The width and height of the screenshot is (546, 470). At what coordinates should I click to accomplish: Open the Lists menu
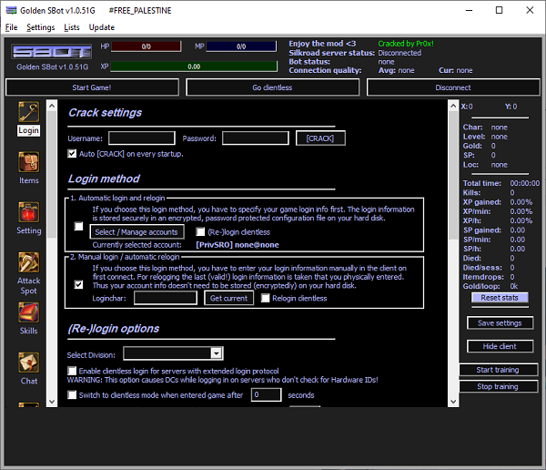[72, 27]
